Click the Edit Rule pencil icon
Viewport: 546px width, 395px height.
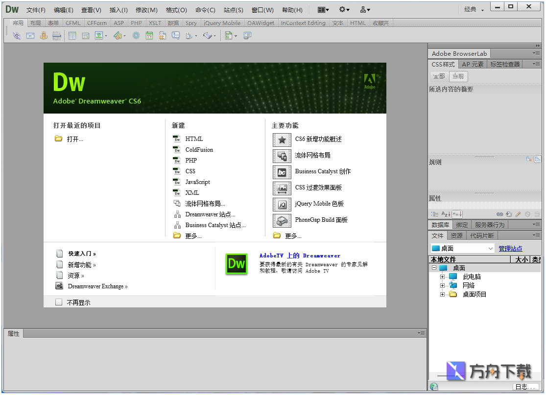518,214
